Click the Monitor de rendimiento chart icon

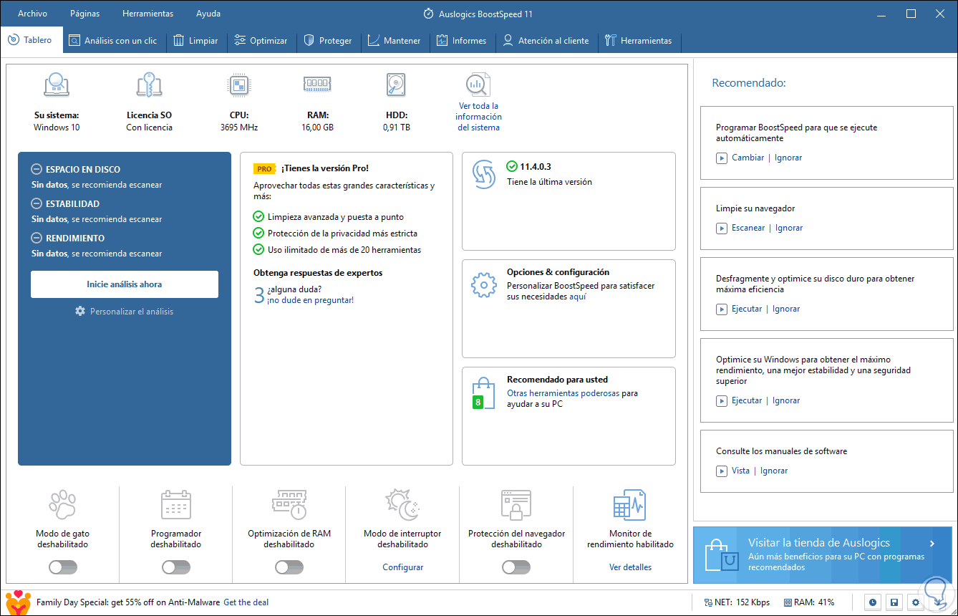click(630, 504)
